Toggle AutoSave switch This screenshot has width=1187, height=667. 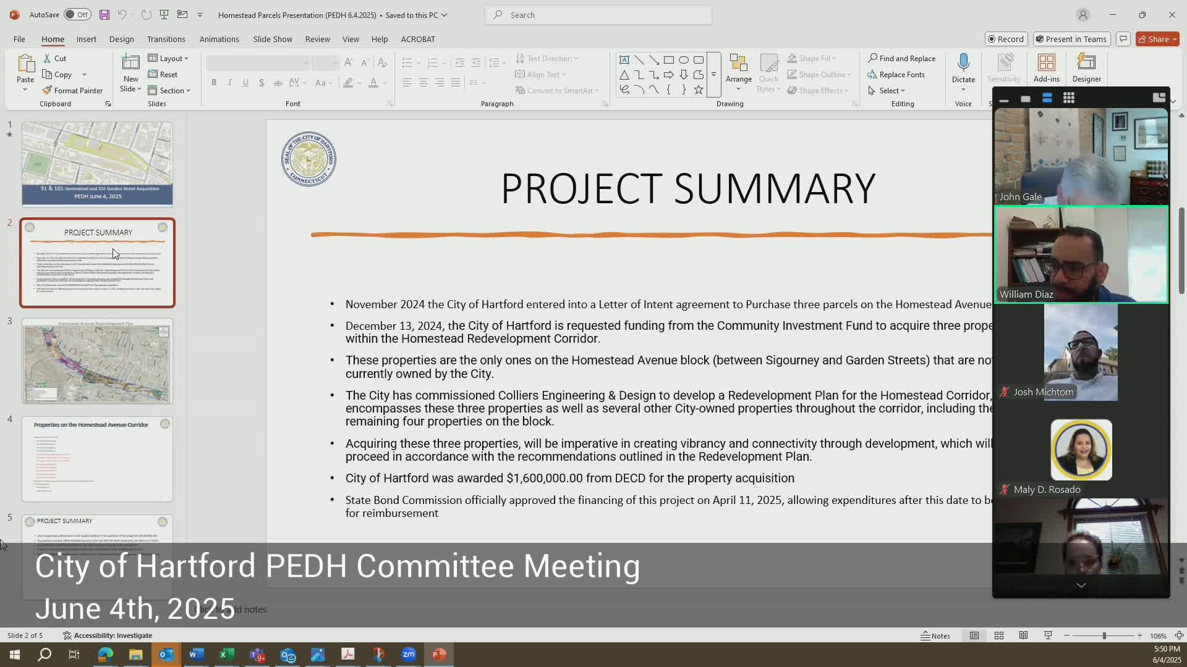77,15
